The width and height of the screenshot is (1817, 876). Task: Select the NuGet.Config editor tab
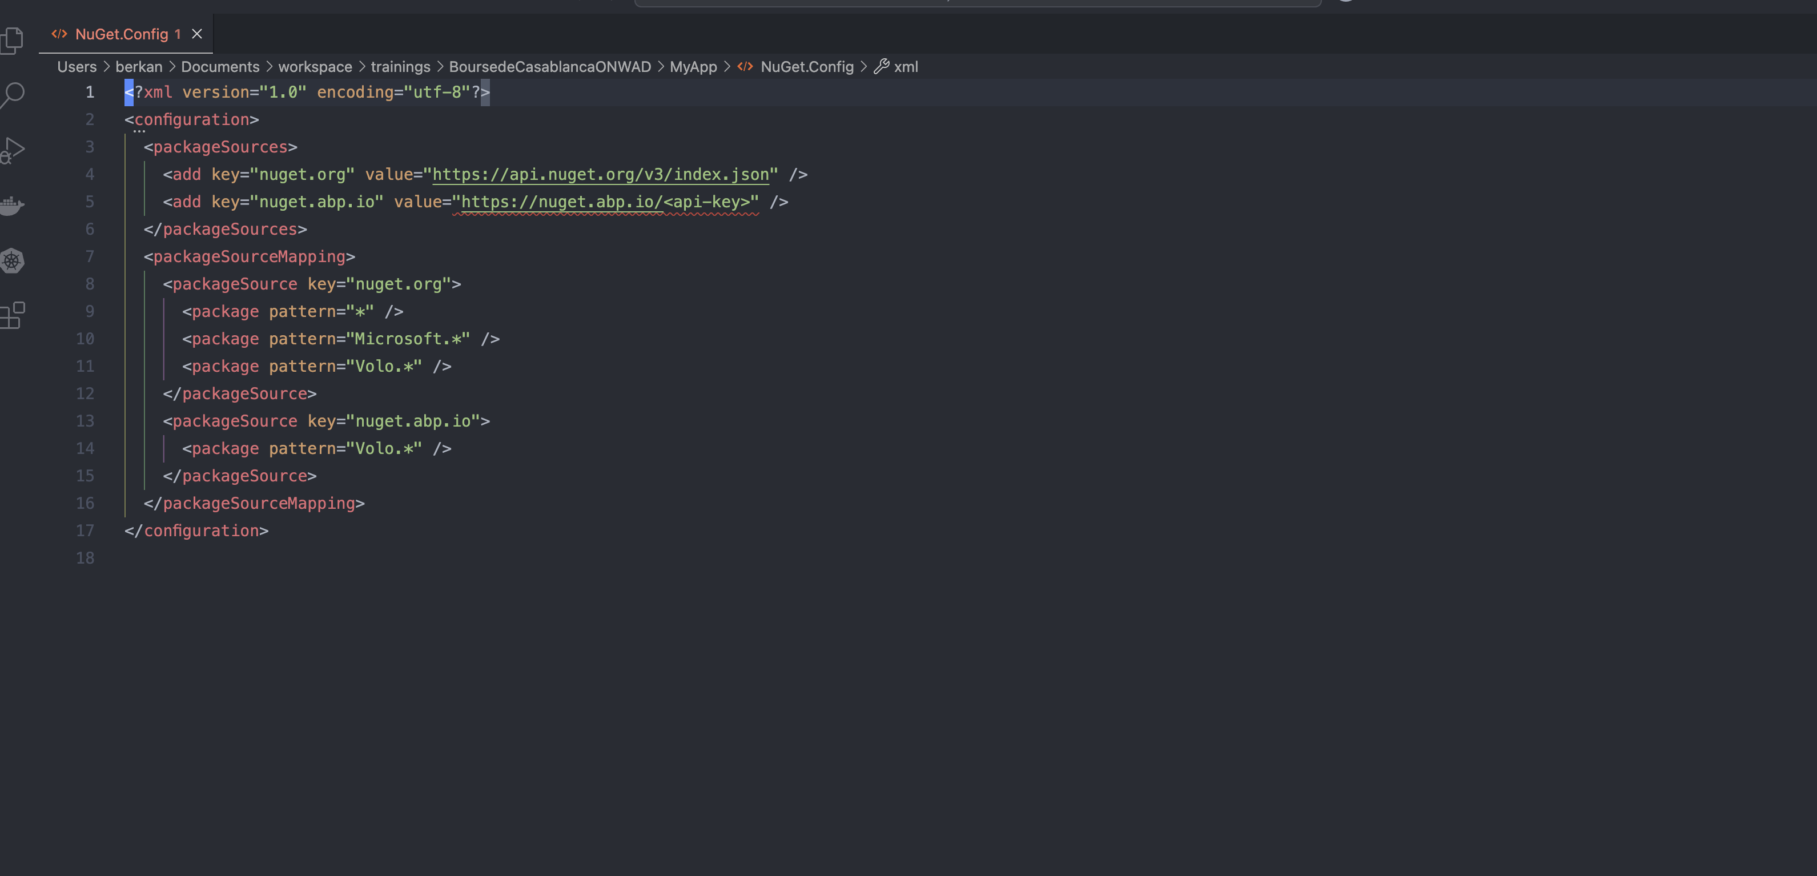[121, 34]
